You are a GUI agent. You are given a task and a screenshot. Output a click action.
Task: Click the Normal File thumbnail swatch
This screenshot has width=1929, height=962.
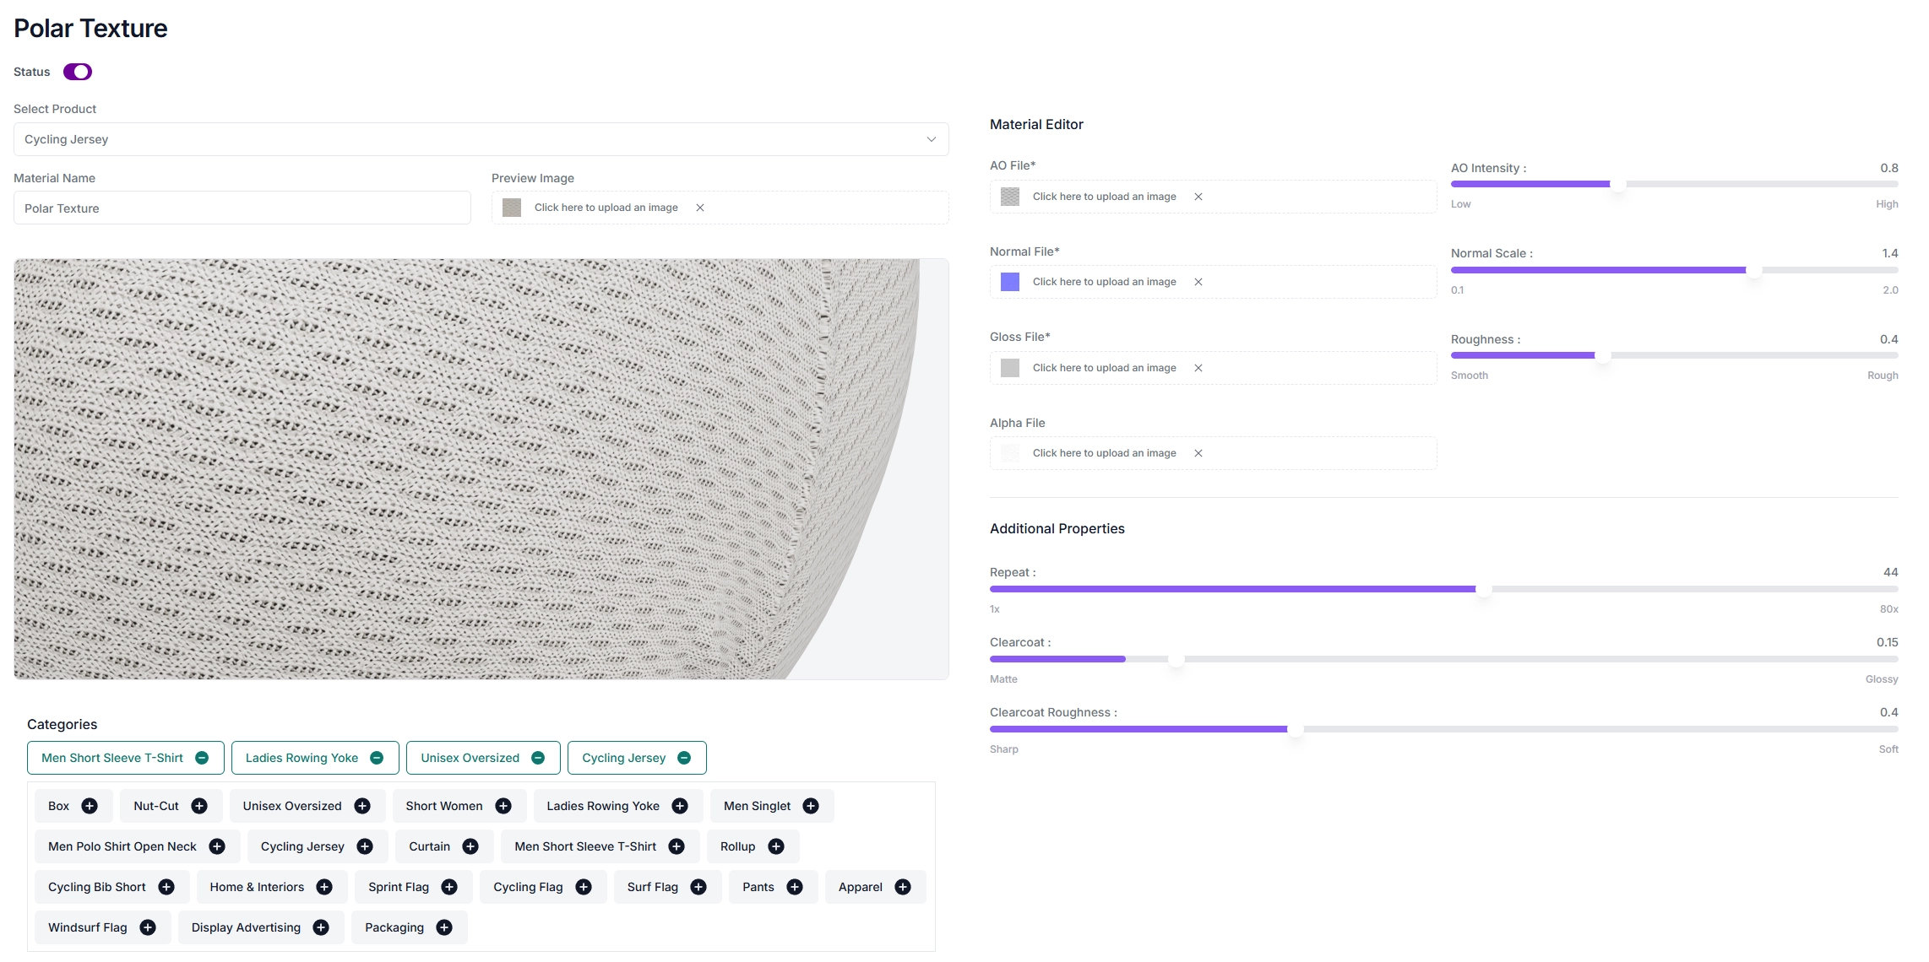point(1010,282)
